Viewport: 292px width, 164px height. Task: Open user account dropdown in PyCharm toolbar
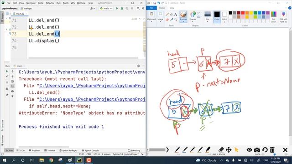(x=92, y=8)
